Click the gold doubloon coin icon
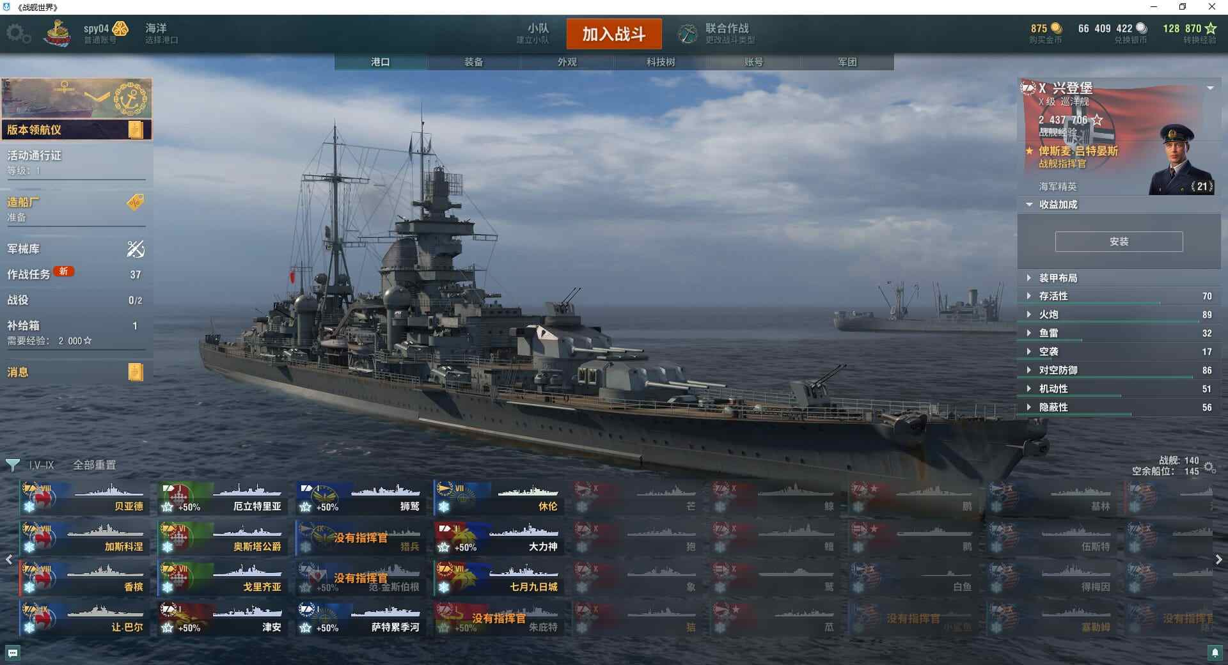Screen dimensions: 1228x665 pos(1056,28)
